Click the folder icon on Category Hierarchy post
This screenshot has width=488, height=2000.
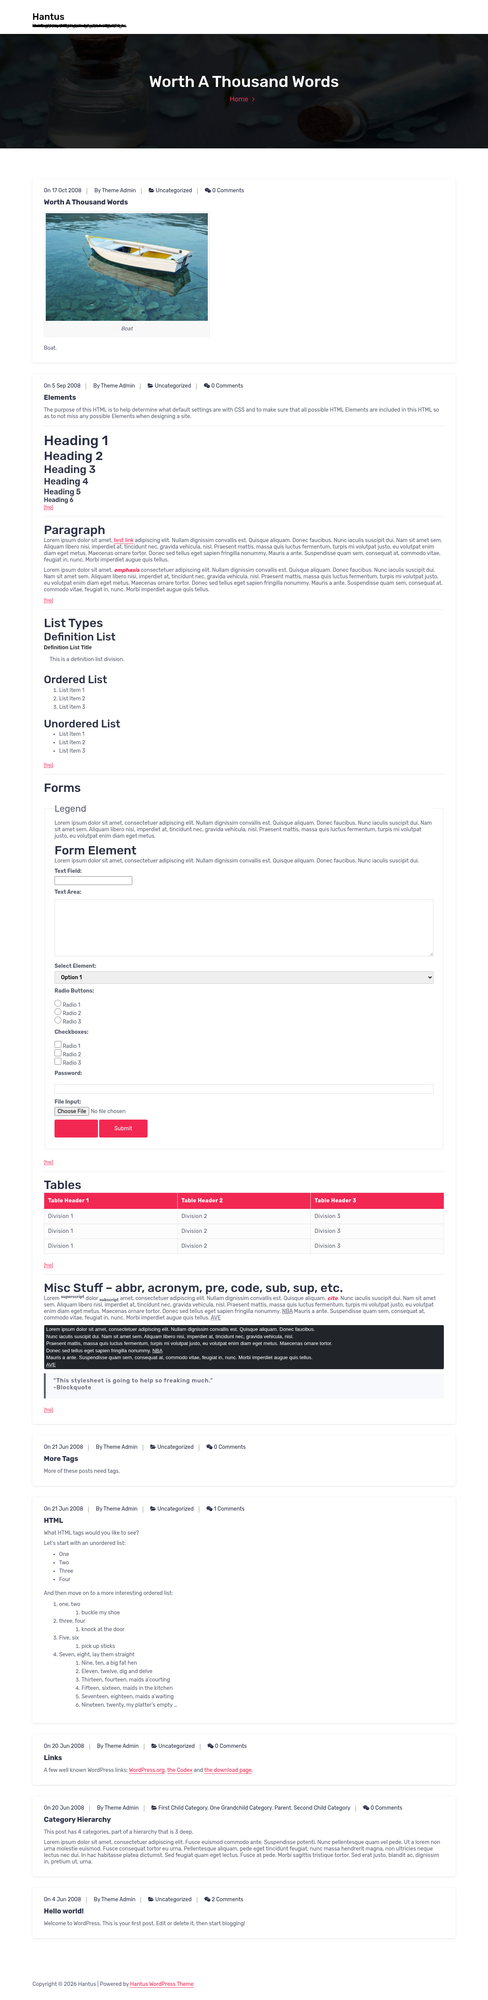[x=154, y=1807]
